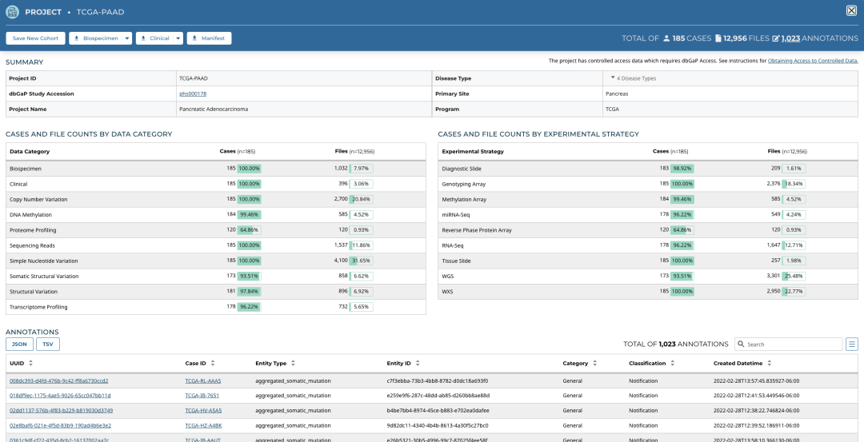Open annotation UUID 02dd1137-576b-4f83-b229-b819030d3749

[x=61, y=410]
